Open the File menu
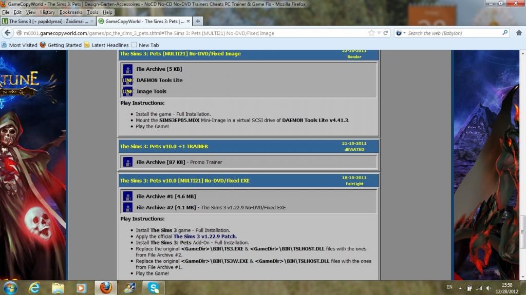 click(x=6, y=12)
